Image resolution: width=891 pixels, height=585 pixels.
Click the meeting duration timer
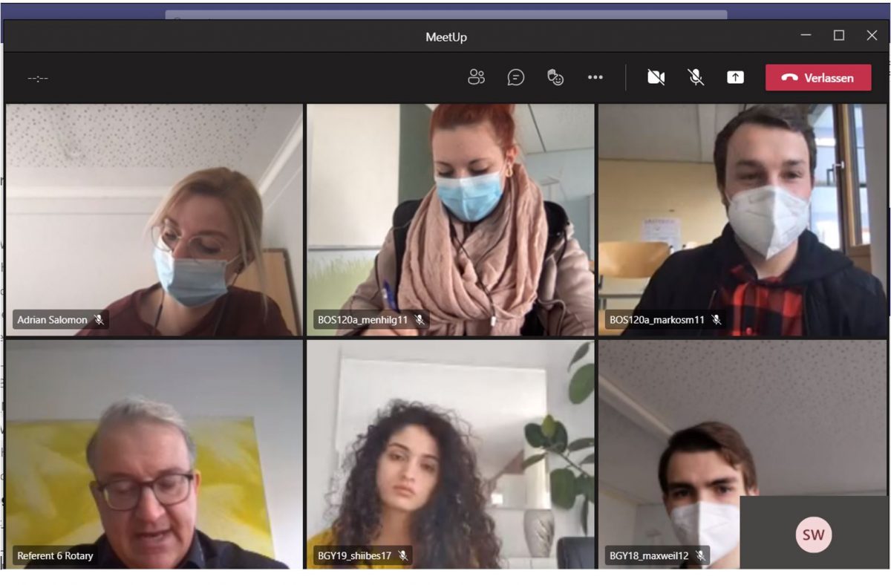38,78
